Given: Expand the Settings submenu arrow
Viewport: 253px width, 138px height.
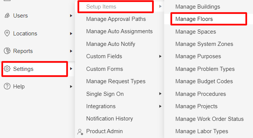Looking at the screenshot, I should pyautogui.click(x=71, y=69).
